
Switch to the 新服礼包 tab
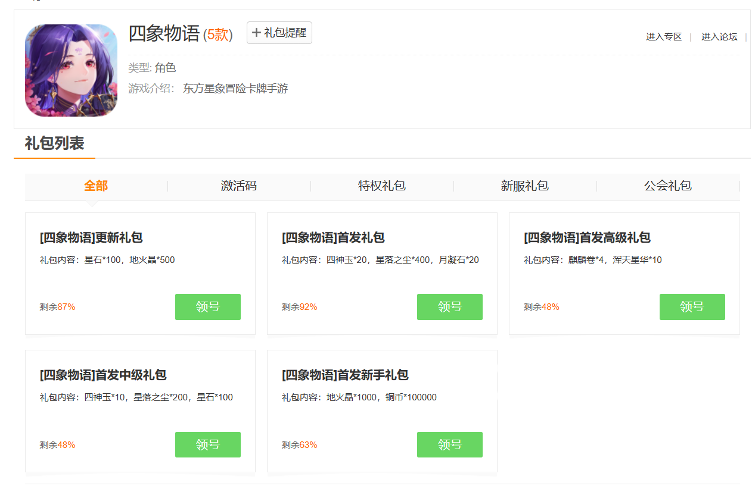click(x=525, y=186)
